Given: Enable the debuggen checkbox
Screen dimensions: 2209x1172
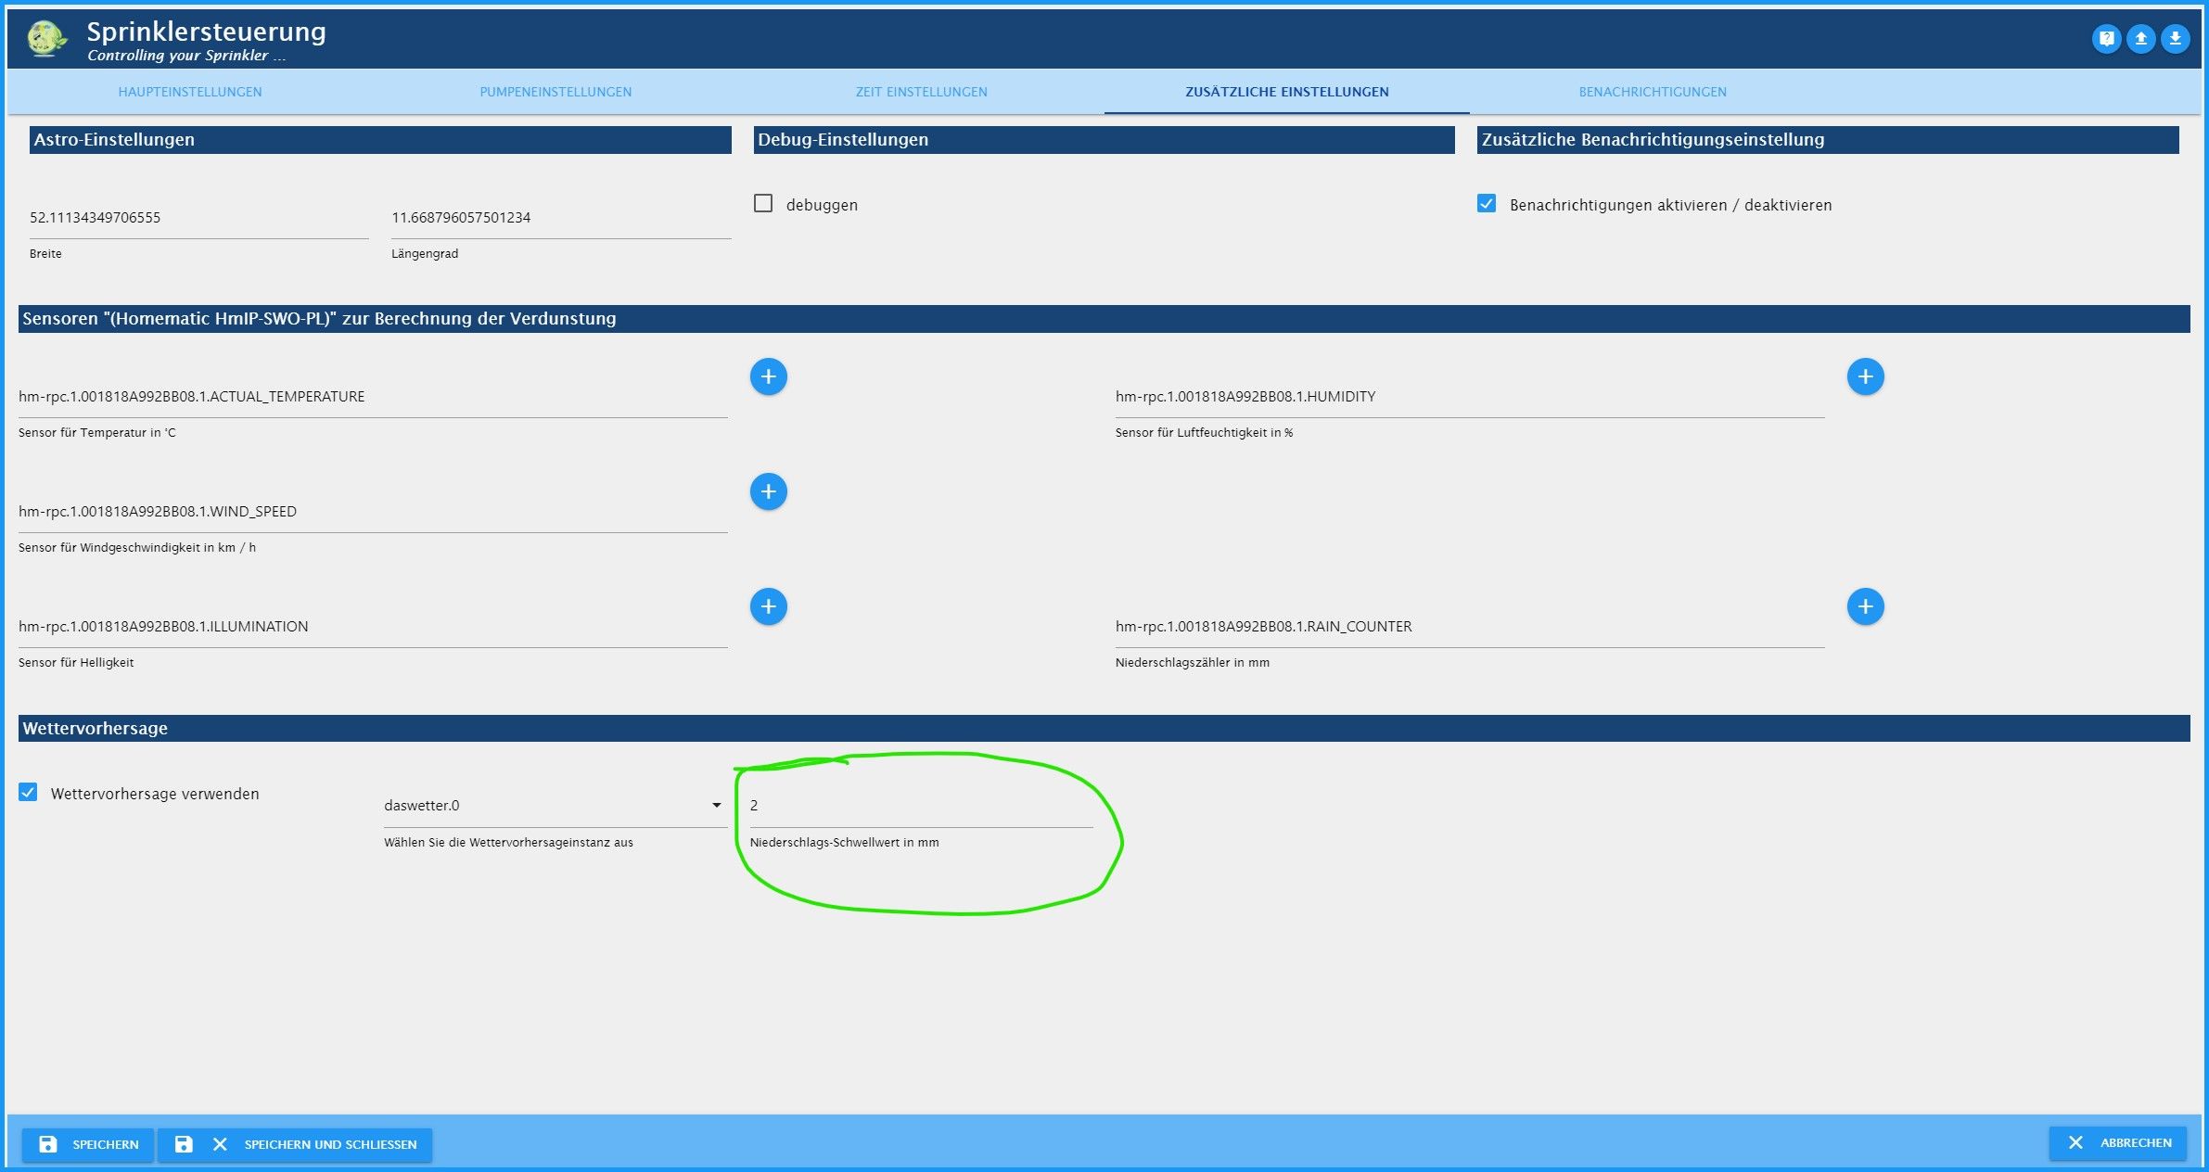Looking at the screenshot, I should (763, 203).
